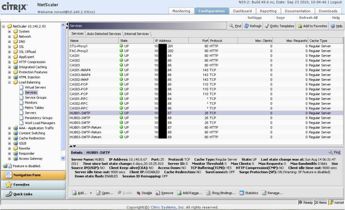
Task: Click the Disable service icon
Action: (138, 193)
